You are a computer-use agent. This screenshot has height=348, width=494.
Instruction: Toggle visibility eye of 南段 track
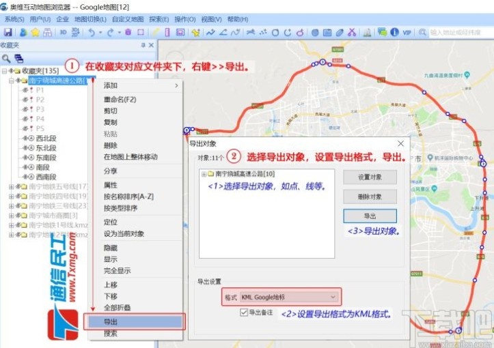[x=25, y=167]
